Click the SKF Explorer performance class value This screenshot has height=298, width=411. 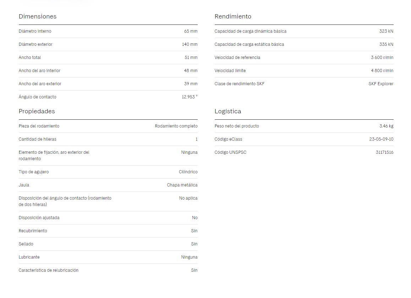pos(381,84)
